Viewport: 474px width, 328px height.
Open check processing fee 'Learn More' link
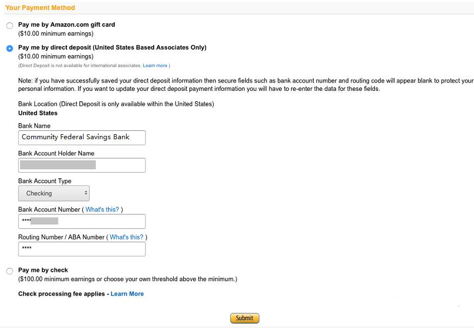tap(127, 294)
